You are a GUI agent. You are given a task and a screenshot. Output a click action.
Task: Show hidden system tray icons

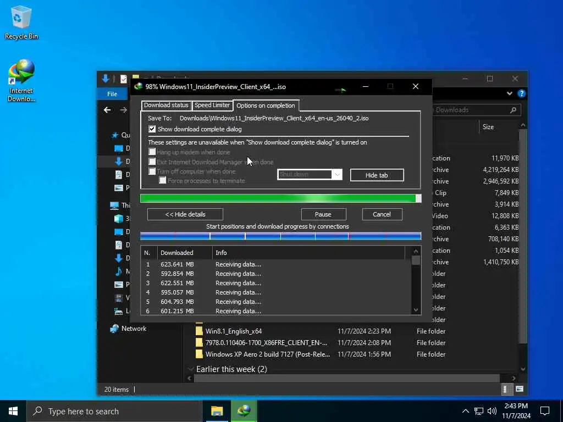(x=465, y=411)
